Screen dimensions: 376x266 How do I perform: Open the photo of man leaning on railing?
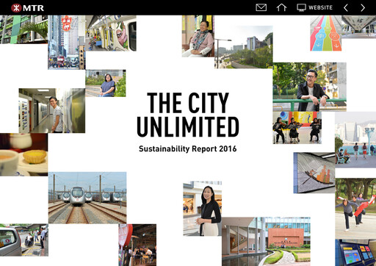click(x=309, y=87)
